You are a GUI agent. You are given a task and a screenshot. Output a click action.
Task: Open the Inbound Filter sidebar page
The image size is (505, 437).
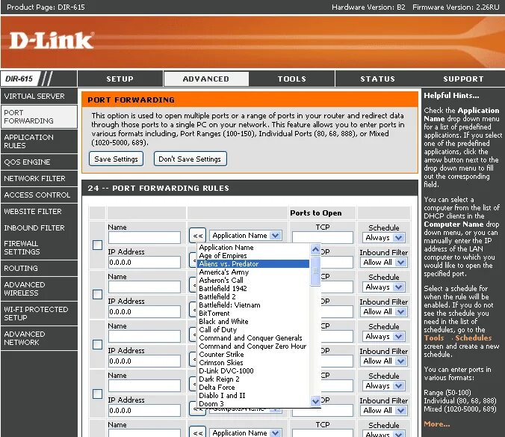click(39, 227)
